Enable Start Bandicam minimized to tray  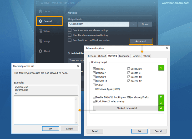(70, 35)
